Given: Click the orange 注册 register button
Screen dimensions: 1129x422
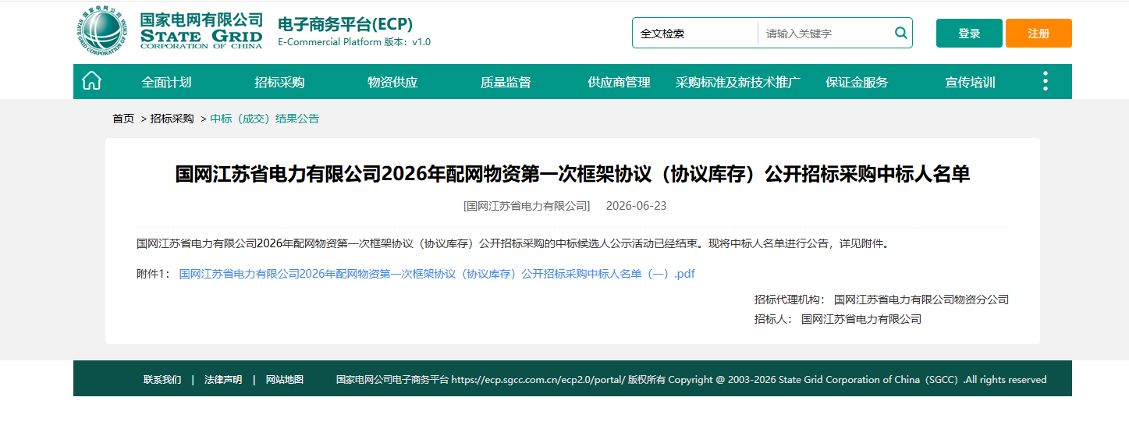Looking at the screenshot, I should 1038,34.
